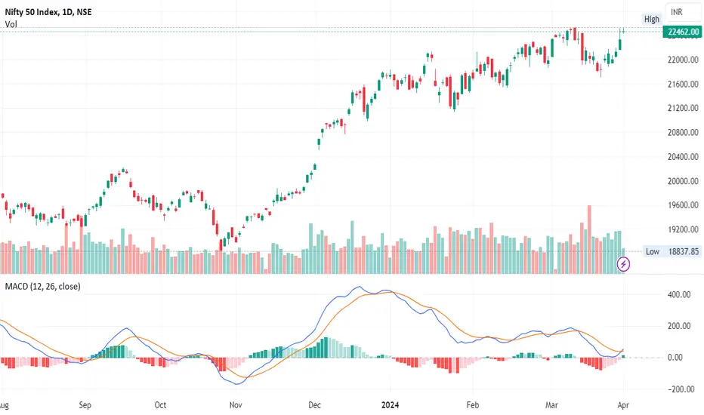Click the Dec label on time axis

pyautogui.click(x=315, y=404)
